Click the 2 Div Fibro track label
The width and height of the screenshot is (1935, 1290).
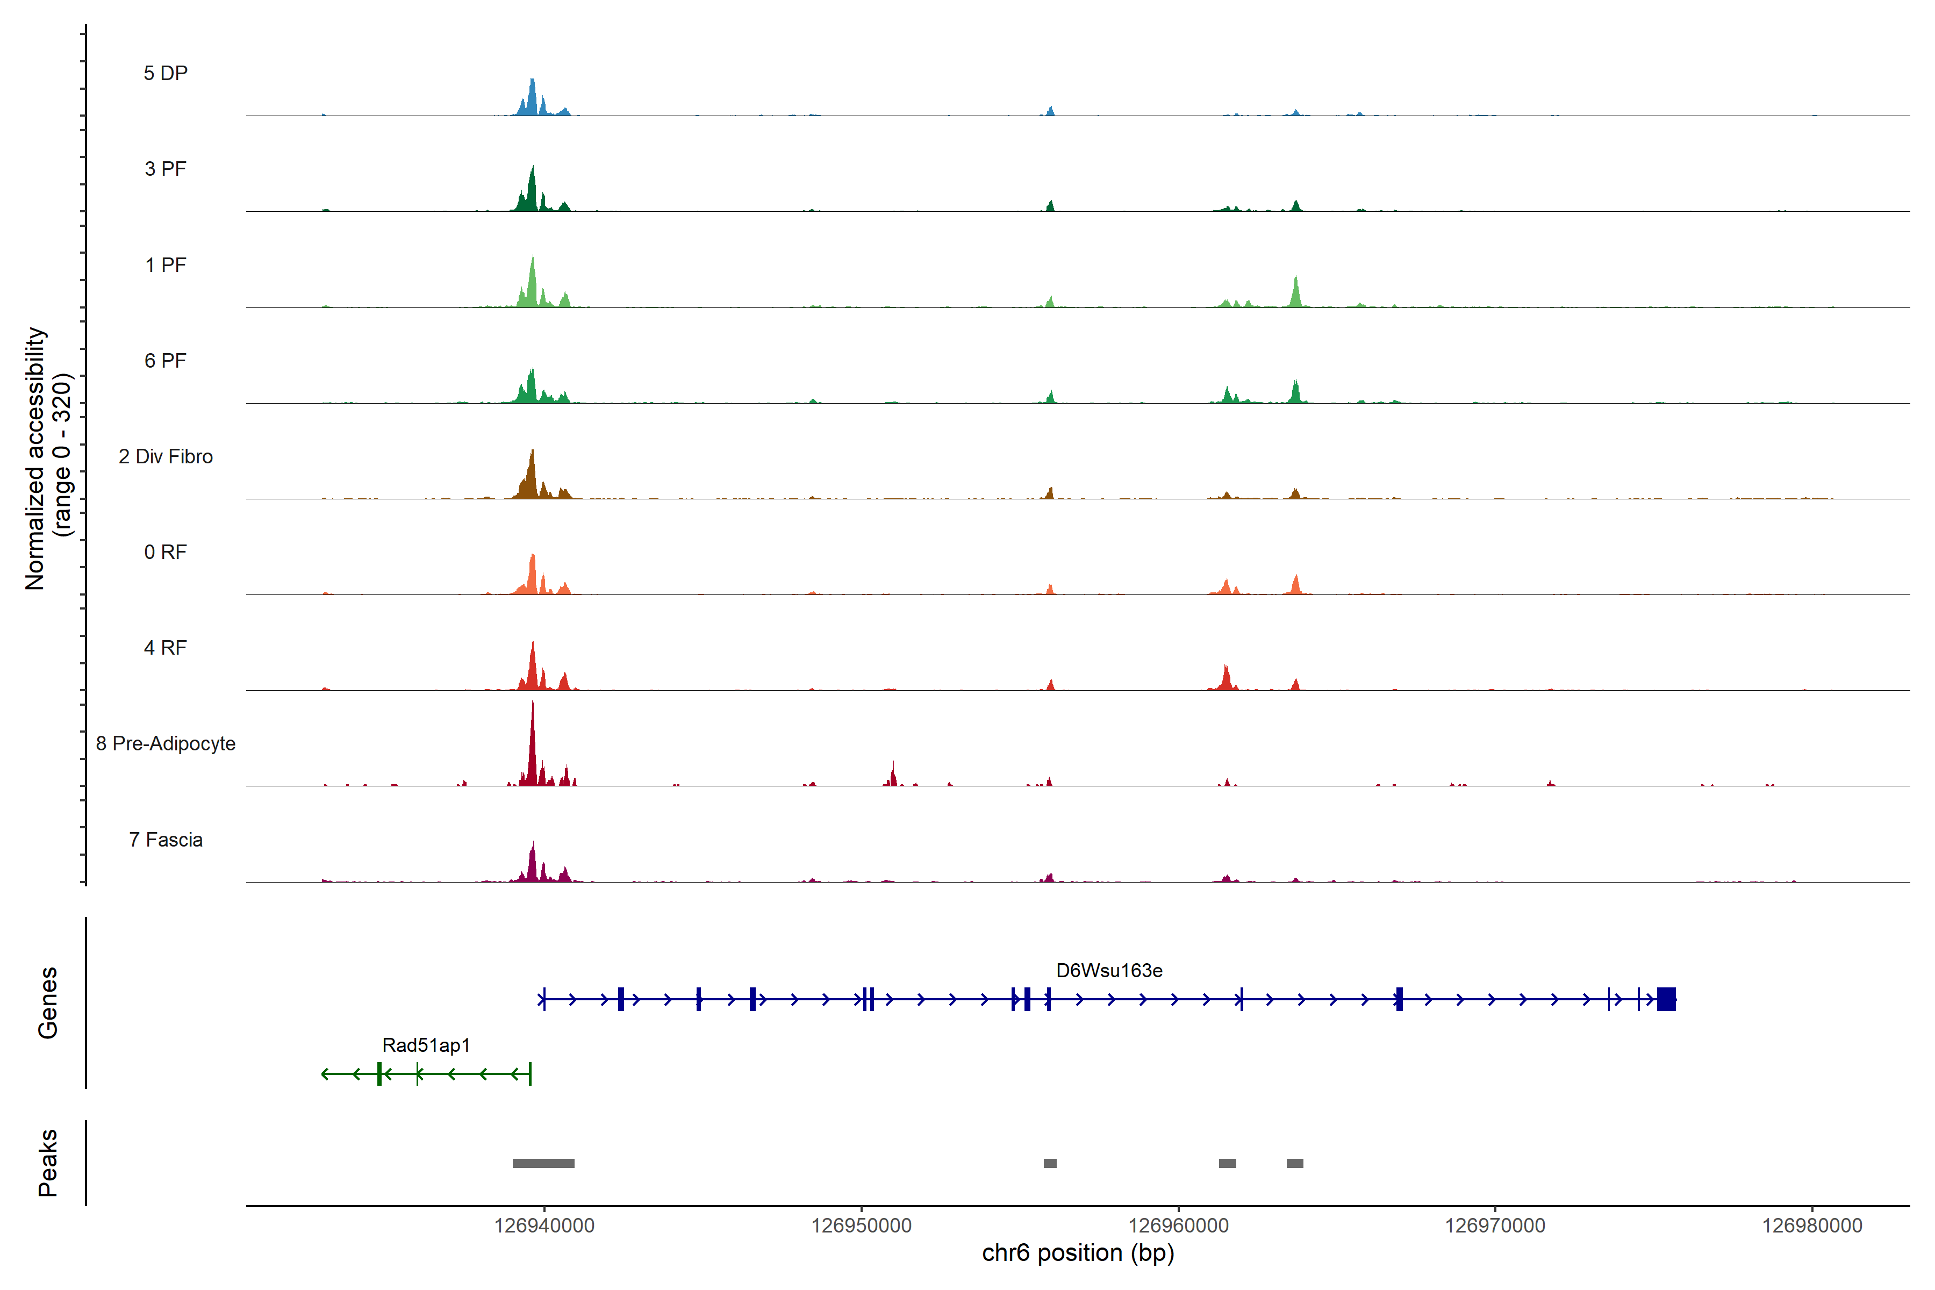pyautogui.click(x=166, y=456)
